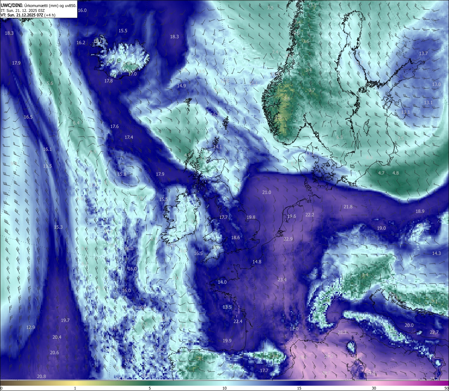Click the 14.1 value north of Scotland
This screenshot has height=391, width=449.
[x=217, y=147]
